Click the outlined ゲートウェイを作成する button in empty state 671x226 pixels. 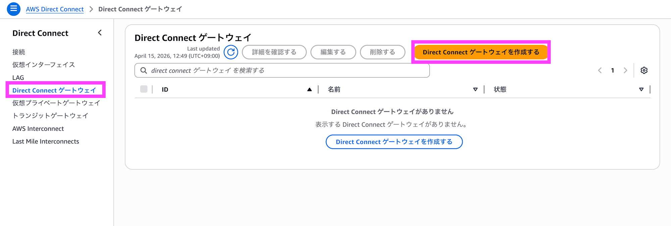(394, 142)
